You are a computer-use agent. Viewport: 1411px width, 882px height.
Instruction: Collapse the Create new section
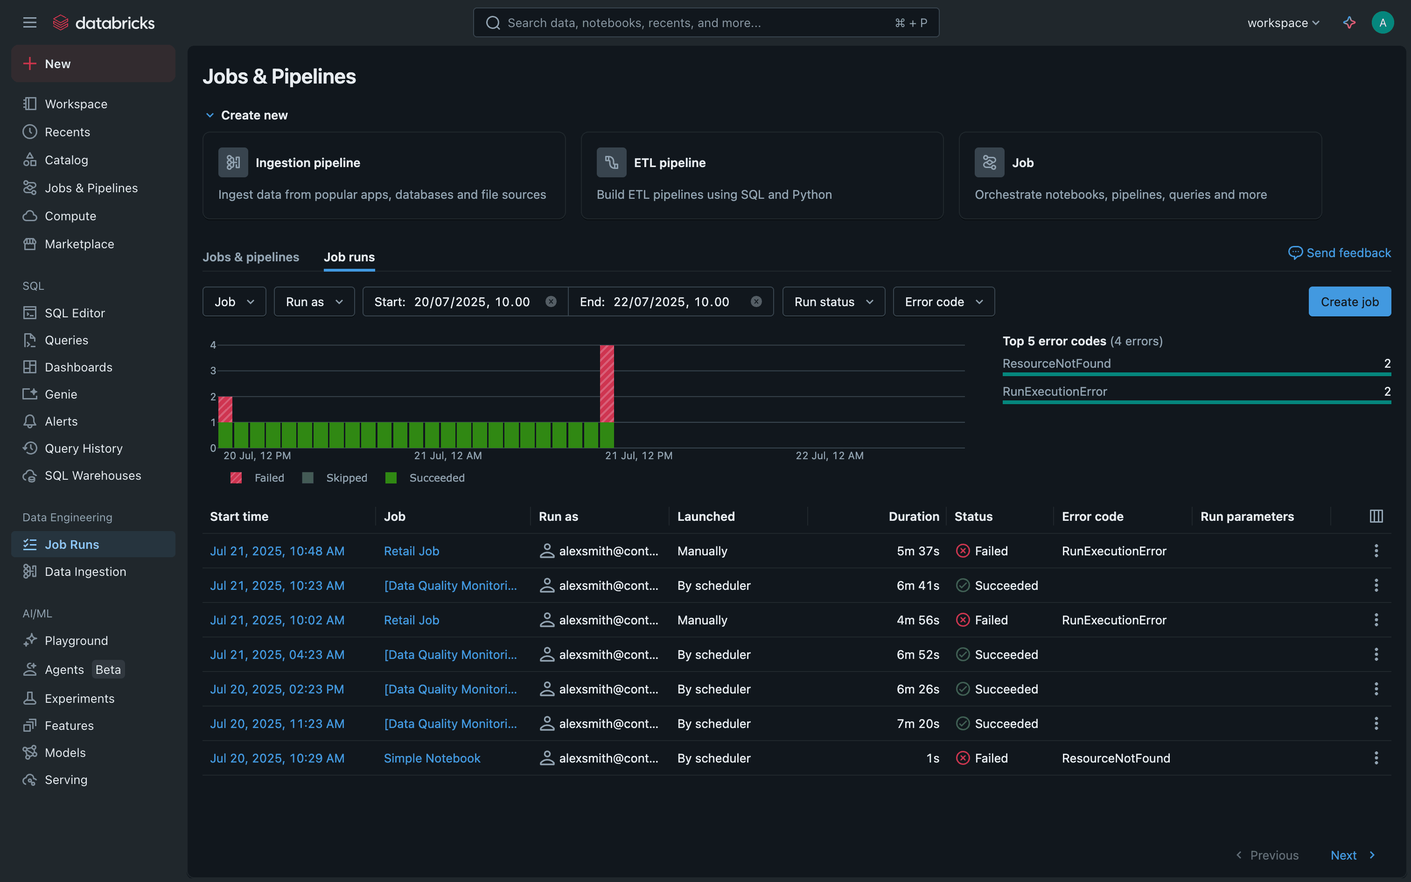click(x=210, y=116)
